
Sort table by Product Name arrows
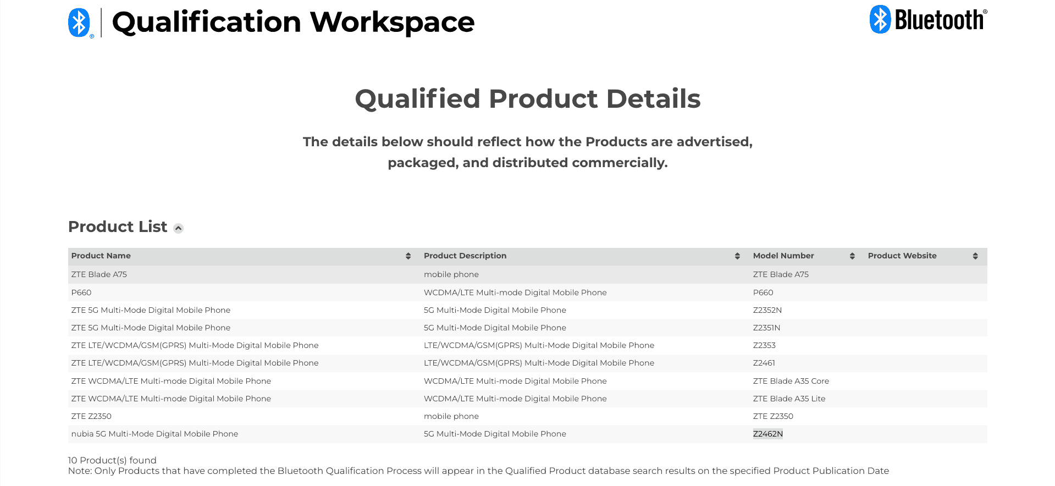pos(408,256)
